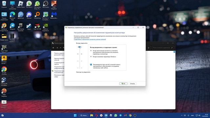Image resolution: width=210 pixels, height=118 pixels.
Task: Open recent locations dropdown in Control Panel
Action: pyautogui.click(x=60, y=48)
